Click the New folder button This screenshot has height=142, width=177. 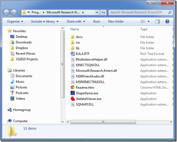click(116, 21)
